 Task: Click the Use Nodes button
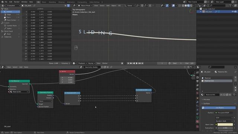click(219, 108)
